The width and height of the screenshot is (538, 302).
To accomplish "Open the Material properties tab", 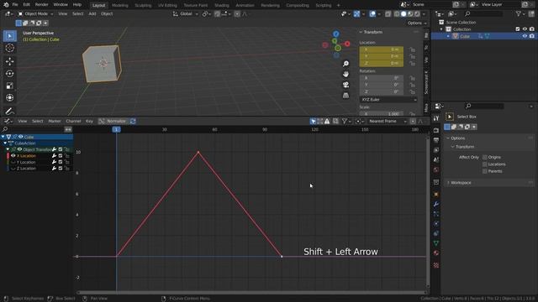I will point(436,253).
